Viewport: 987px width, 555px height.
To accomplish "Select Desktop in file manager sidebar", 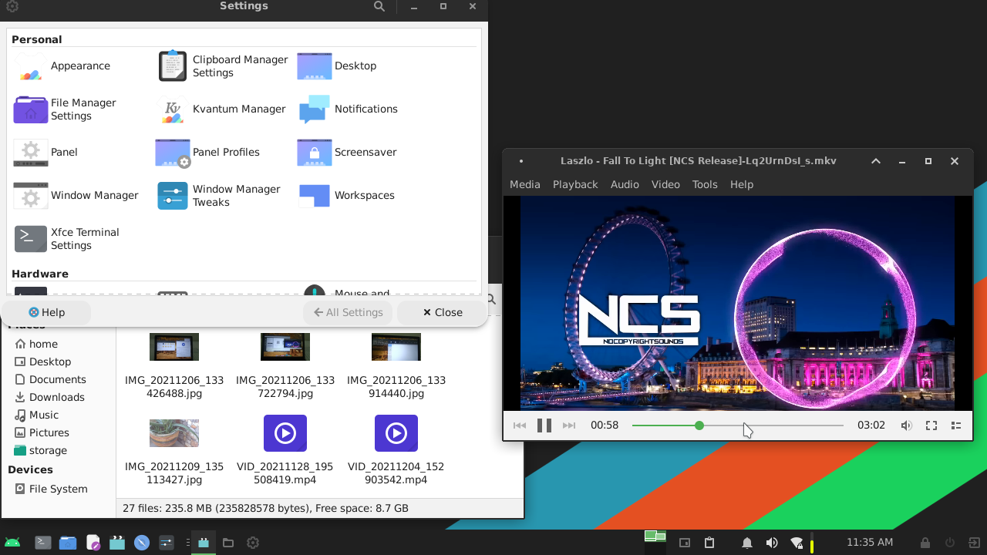I will tap(49, 362).
